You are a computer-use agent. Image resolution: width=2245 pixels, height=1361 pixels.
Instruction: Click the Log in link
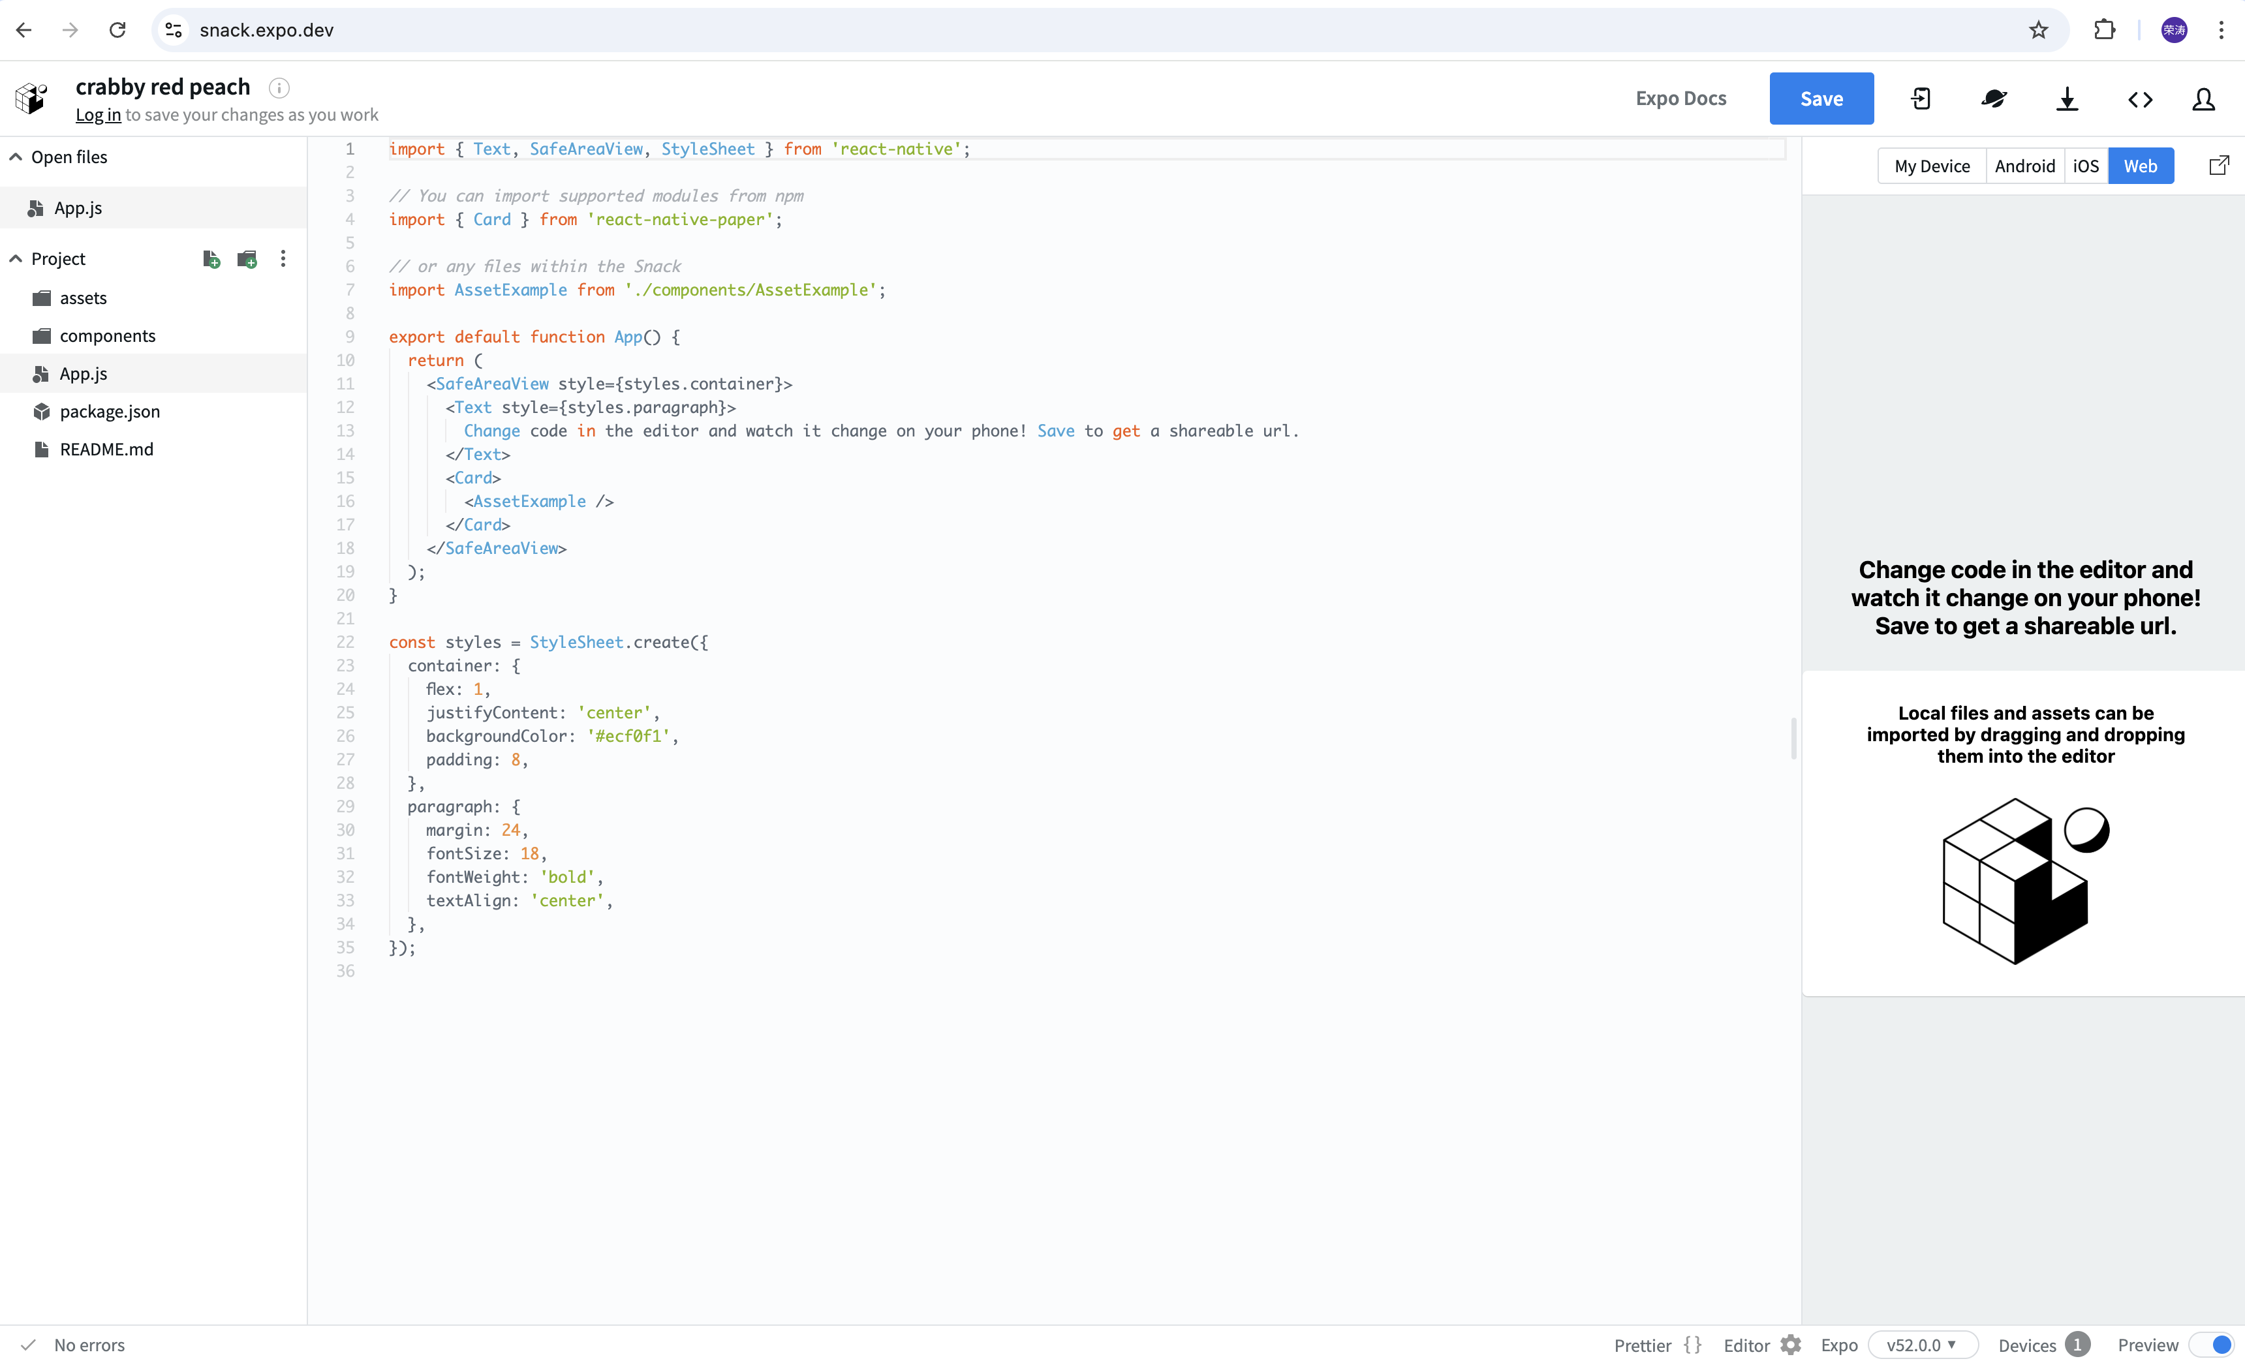[97, 115]
